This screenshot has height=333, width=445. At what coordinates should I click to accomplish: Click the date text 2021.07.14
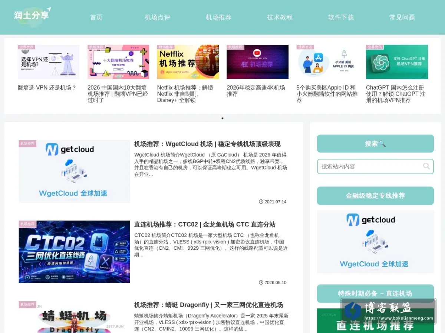[x=276, y=202]
